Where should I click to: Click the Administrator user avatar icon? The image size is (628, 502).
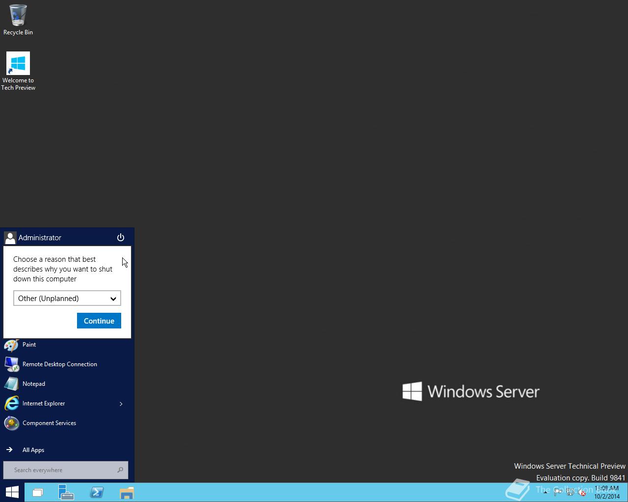coord(10,238)
